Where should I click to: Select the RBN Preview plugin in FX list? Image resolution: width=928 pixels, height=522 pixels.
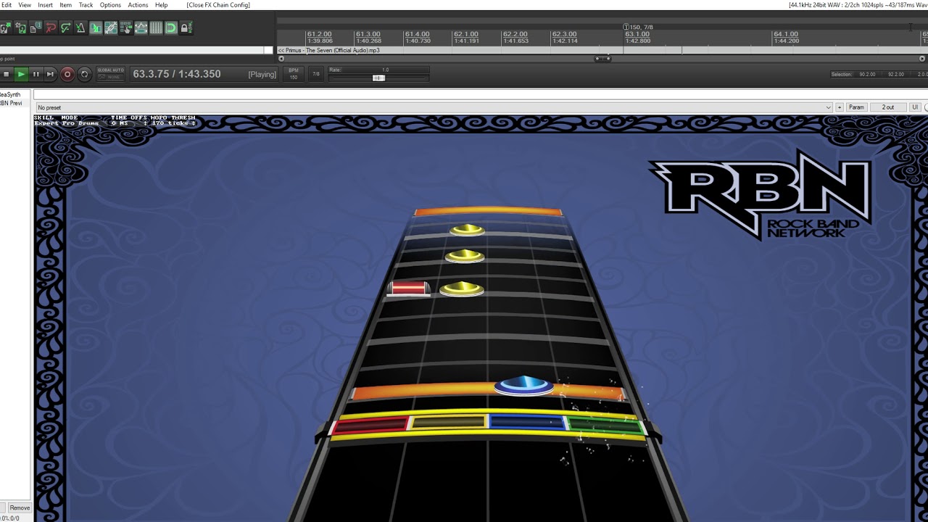tap(13, 103)
